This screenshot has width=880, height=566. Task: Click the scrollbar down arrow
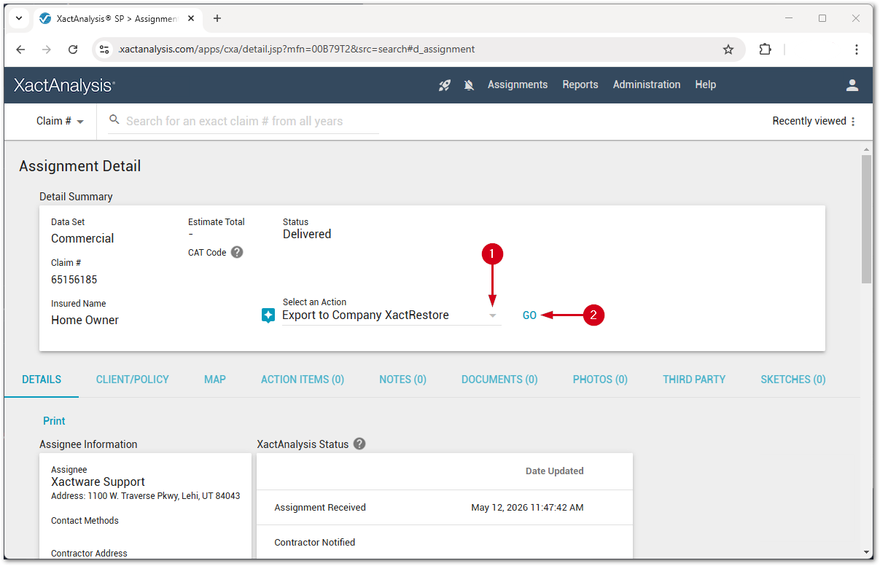(866, 552)
